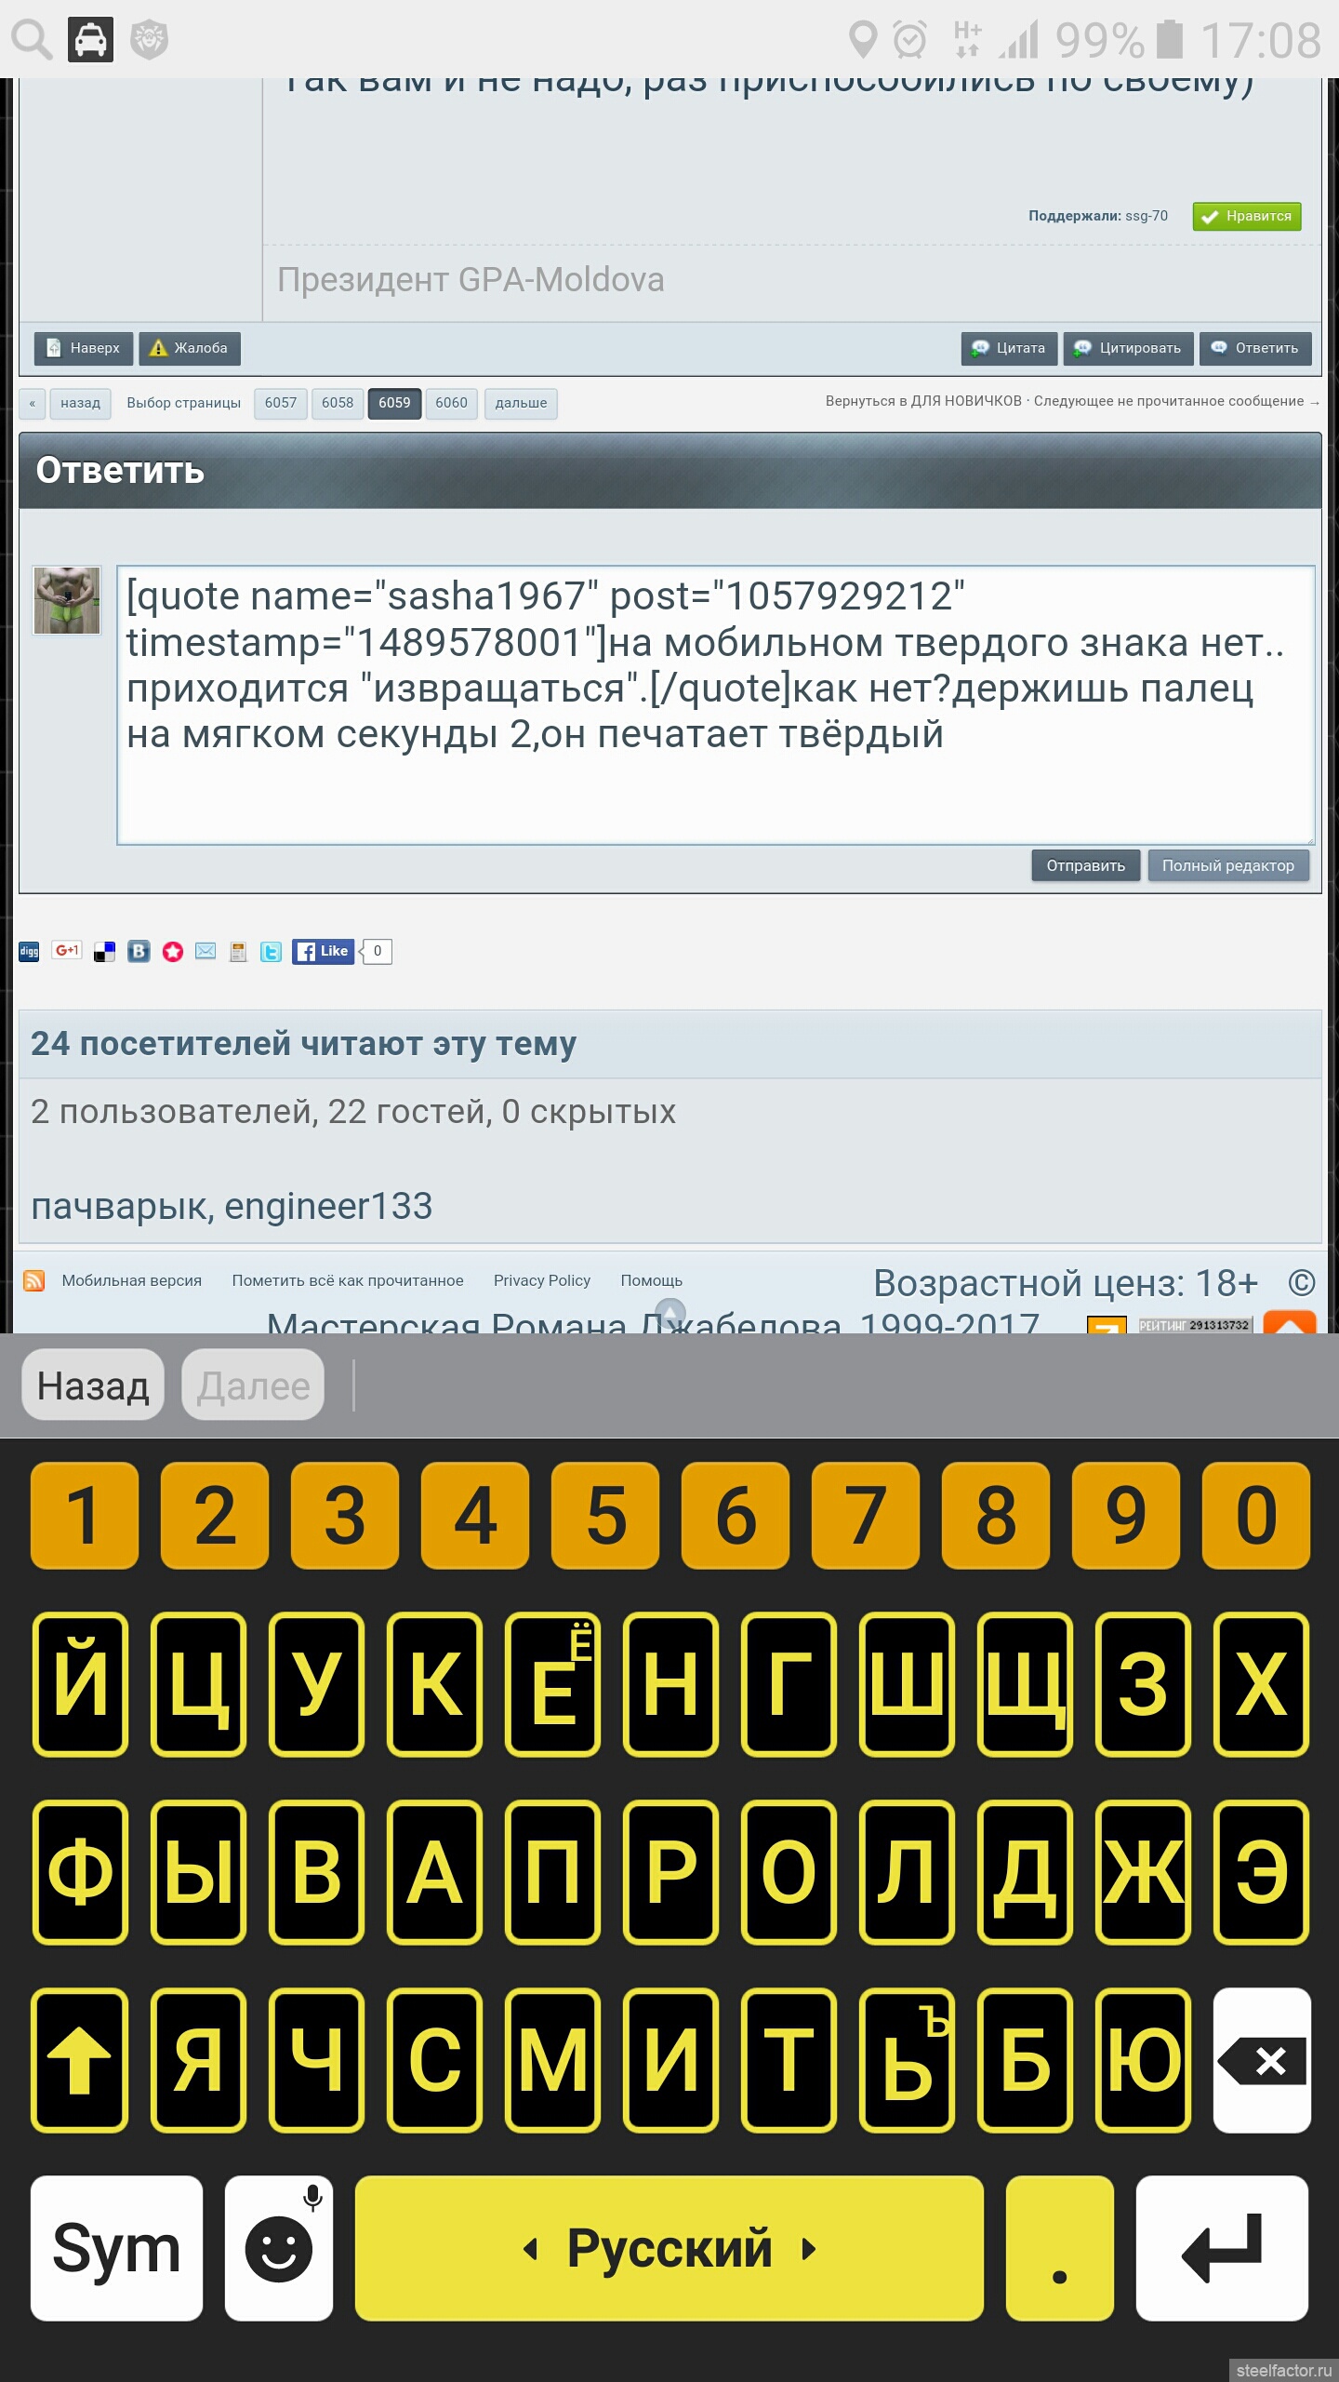Go to page 6058
The image size is (1339, 2382).
(338, 403)
